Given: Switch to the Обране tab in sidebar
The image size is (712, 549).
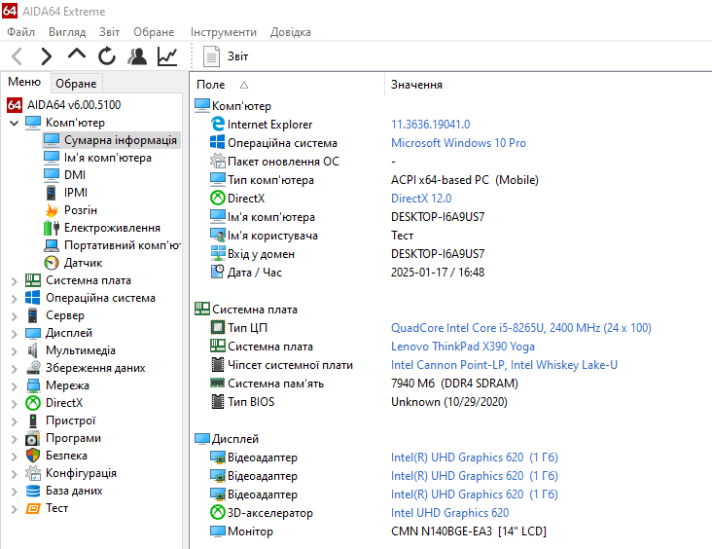Looking at the screenshot, I should (x=76, y=84).
